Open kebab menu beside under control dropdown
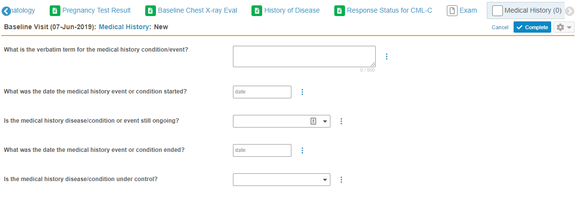576x203 pixels. pos(341,180)
